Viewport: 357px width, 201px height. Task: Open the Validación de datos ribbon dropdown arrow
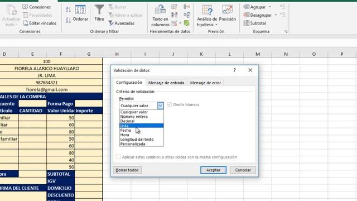tap(180, 23)
